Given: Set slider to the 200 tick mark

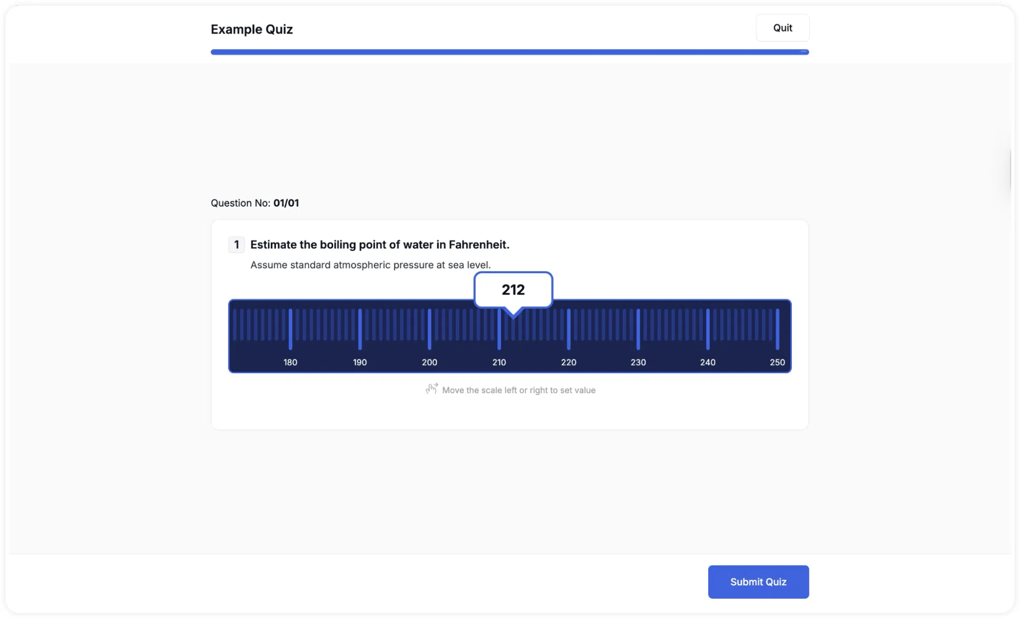Looking at the screenshot, I should point(430,329).
